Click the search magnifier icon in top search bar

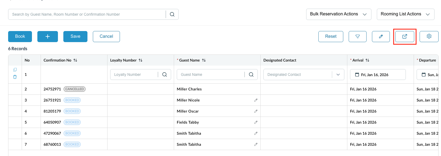click(172, 14)
